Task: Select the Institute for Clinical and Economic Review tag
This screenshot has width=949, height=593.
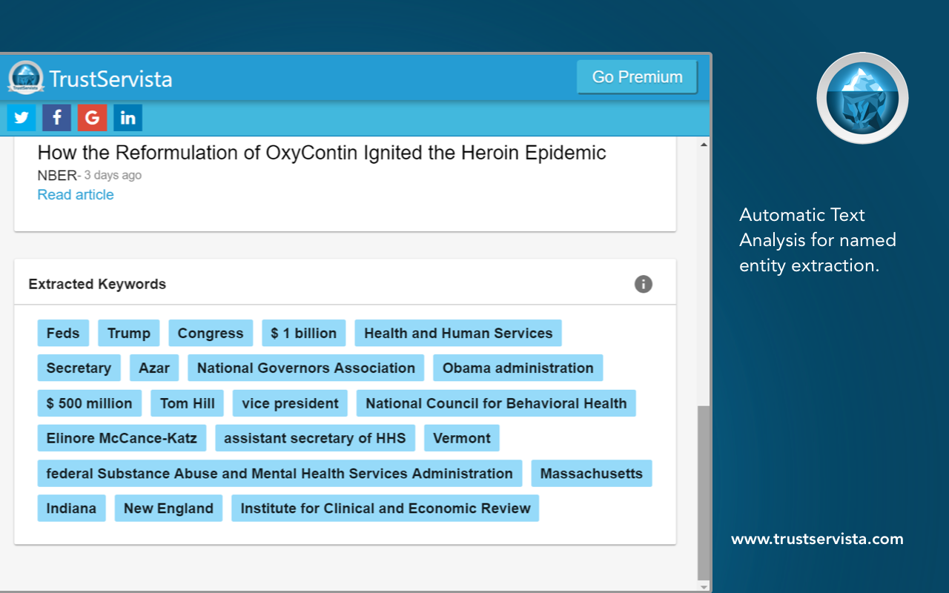Action: pyautogui.click(x=386, y=508)
